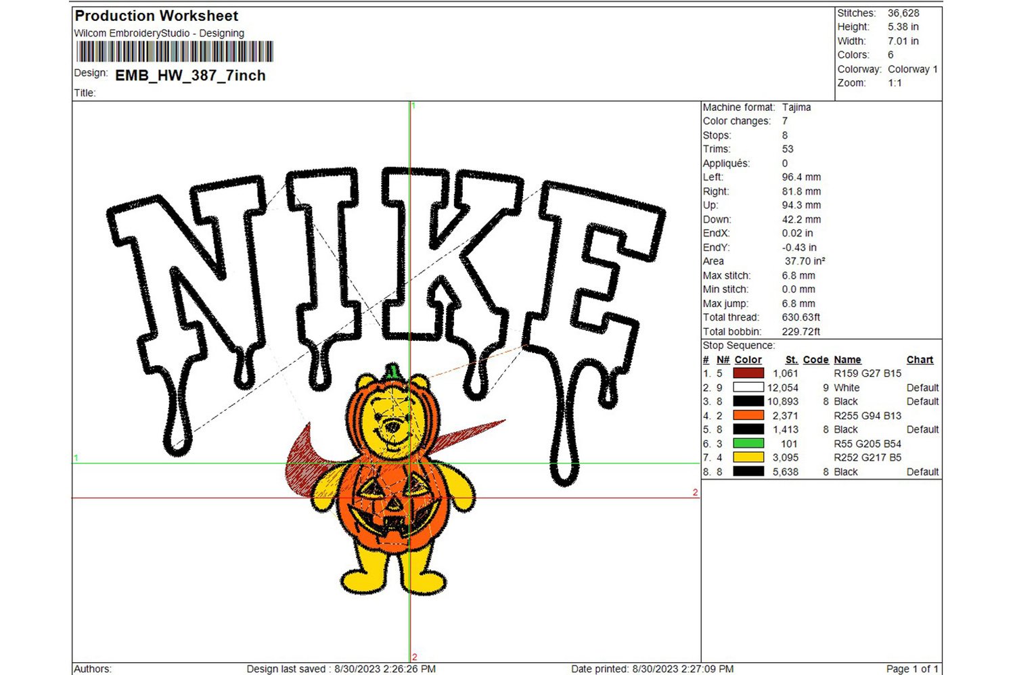
Task: Select the Min stitch value "0.0 mm"
Action: (798, 289)
